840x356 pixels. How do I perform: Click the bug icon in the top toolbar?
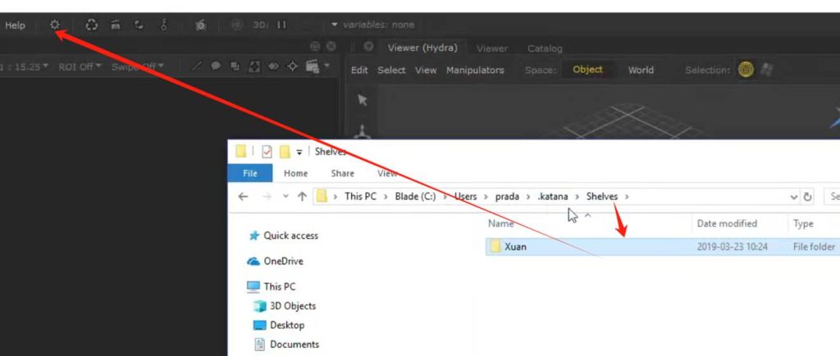pos(201,25)
